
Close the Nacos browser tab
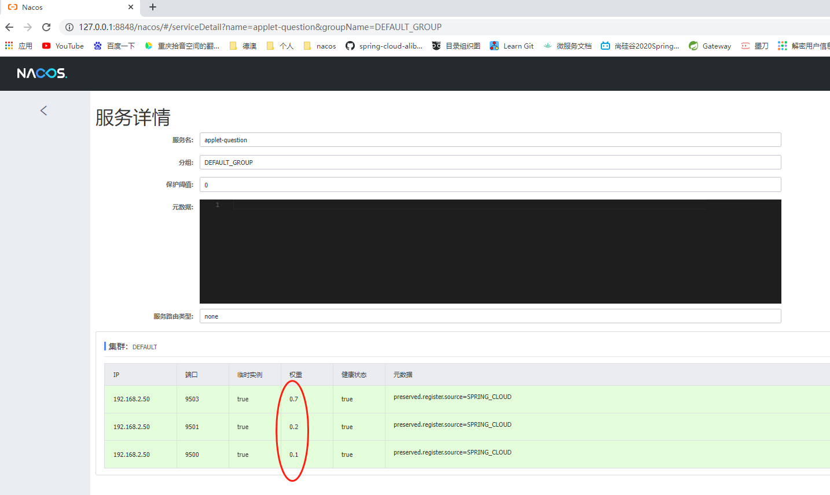point(131,8)
